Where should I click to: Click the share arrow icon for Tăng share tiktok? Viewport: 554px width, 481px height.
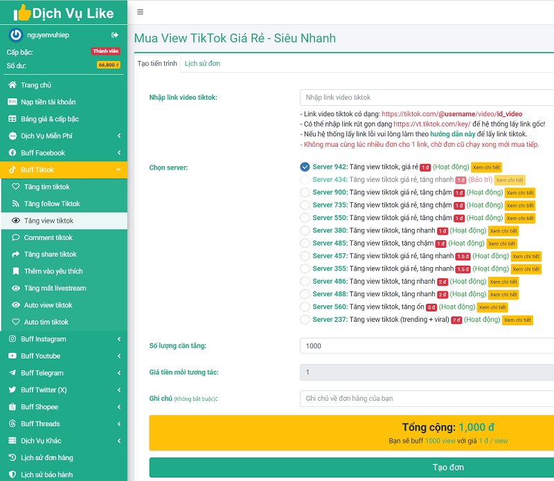click(x=17, y=255)
